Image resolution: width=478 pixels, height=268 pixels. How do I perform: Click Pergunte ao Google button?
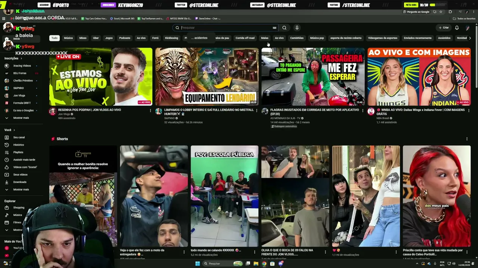click(x=416, y=12)
